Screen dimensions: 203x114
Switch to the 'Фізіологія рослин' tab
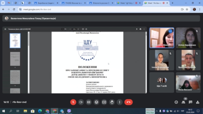(x=101, y=3)
